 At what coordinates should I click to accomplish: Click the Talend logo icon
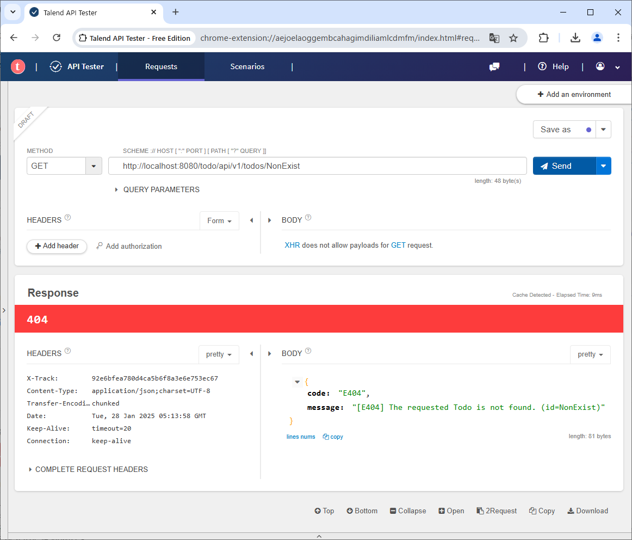(18, 67)
